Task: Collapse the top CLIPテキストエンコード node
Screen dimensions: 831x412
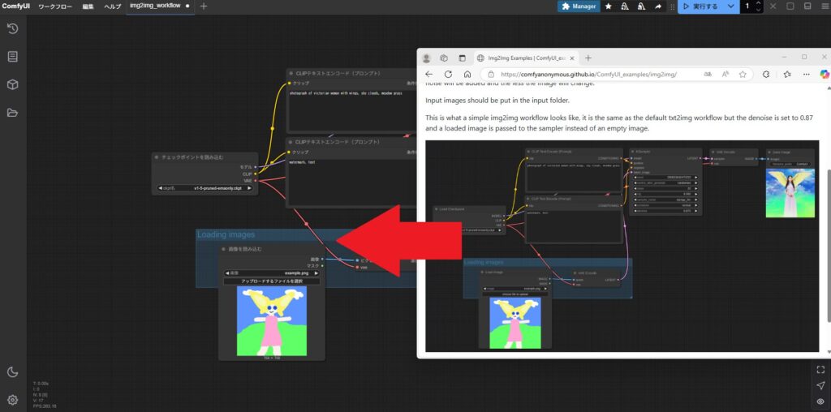Action: (x=291, y=73)
